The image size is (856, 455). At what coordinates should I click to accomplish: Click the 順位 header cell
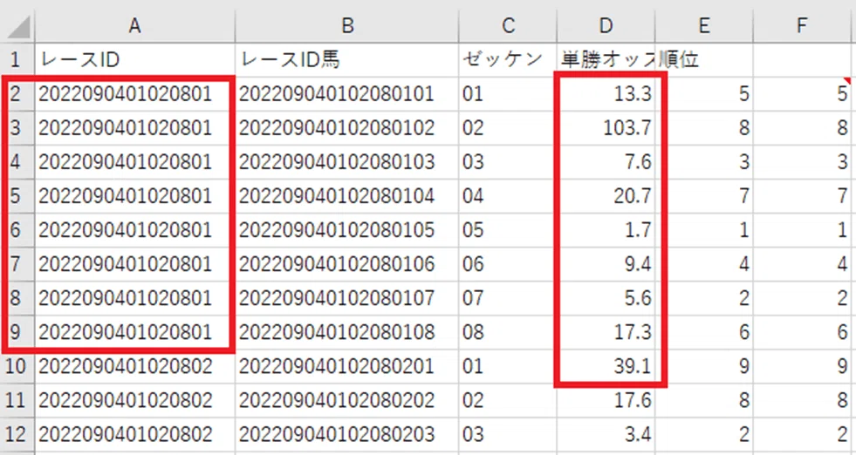click(704, 59)
